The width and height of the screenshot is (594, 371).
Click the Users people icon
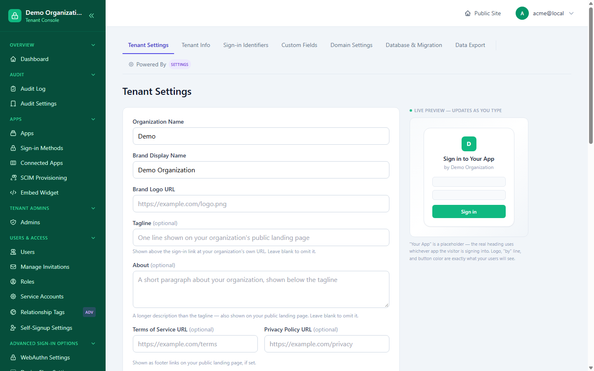pos(13,252)
